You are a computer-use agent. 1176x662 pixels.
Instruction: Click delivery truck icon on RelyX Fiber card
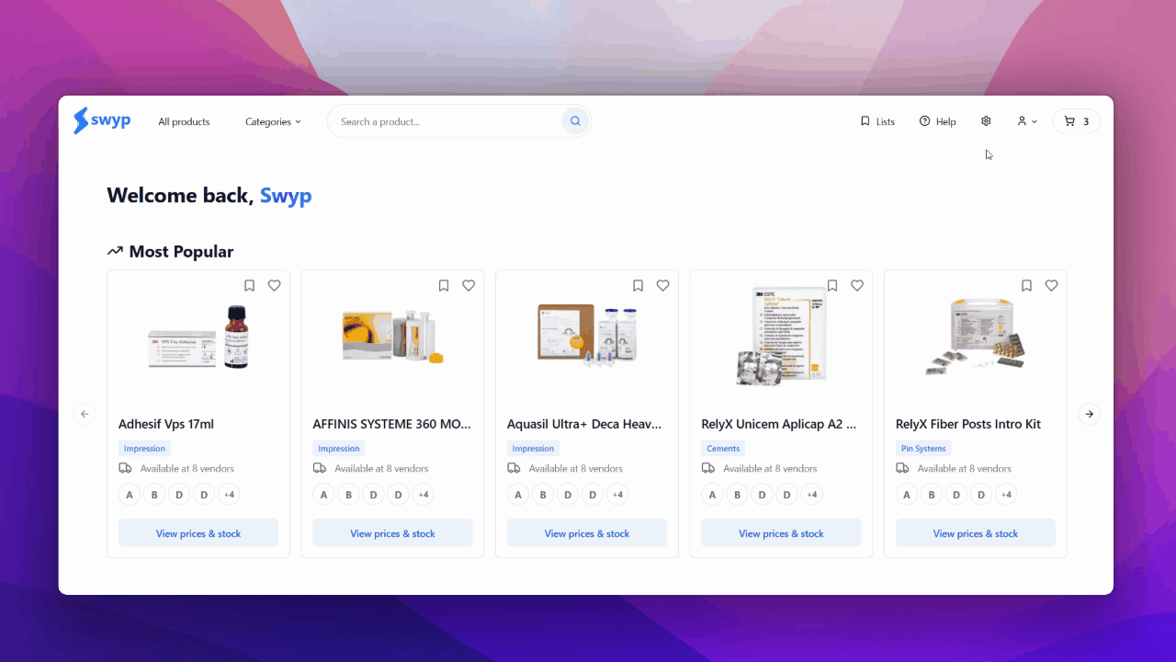click(902, 468)
